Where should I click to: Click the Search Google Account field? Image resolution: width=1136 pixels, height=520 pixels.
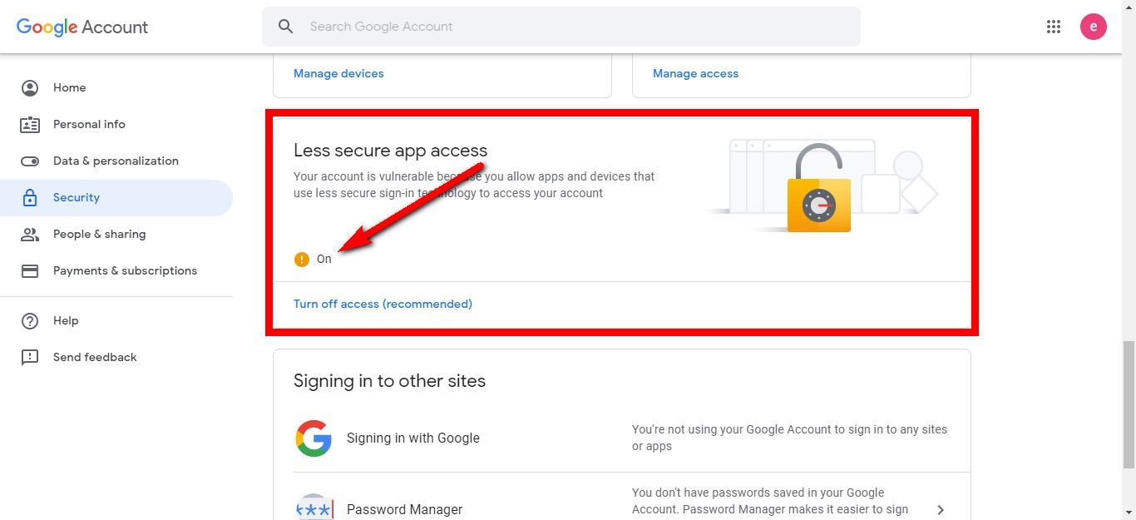(574, 27)
